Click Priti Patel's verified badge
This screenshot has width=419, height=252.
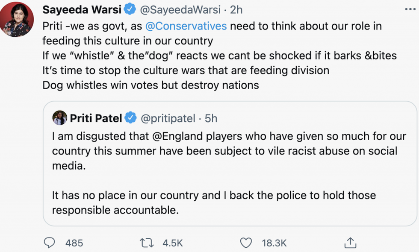tap(130, 118)
